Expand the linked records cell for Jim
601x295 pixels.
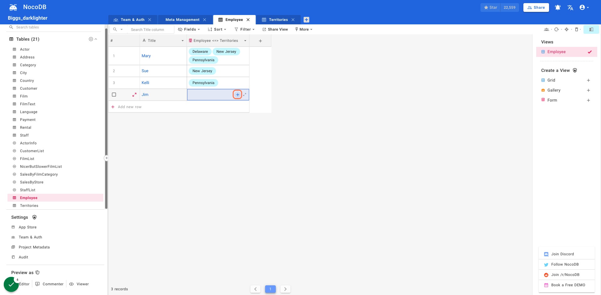[245, 94]
